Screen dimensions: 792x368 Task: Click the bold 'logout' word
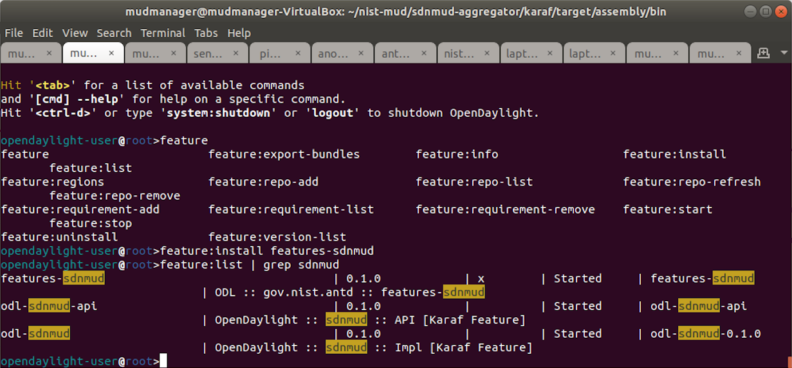coord(333,112)
